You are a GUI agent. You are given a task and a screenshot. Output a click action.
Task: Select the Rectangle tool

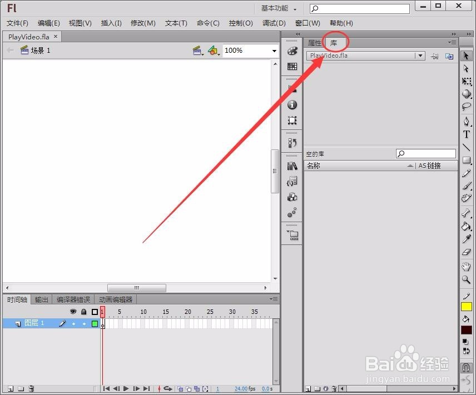click(467, 160)
